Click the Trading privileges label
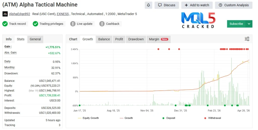This screenshot has height=130, width=258. tap(51, 24)
